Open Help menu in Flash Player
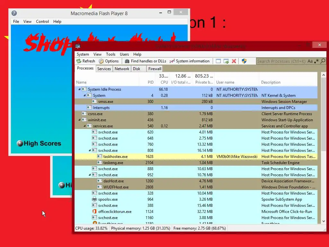Image resolution: width=329 pixels, height=247 pixels. click(57, 22)
